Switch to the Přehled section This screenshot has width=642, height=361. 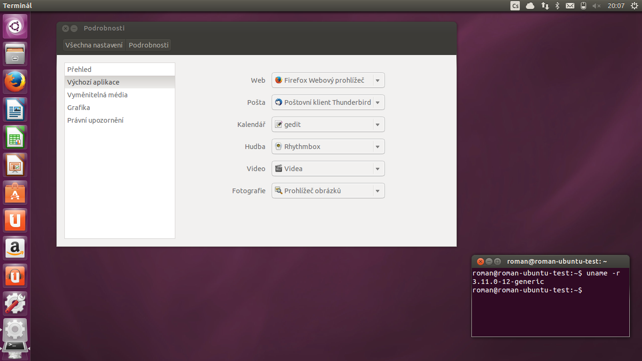[x=79, y=69]
